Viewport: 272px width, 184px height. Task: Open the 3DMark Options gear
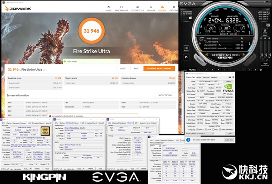[x=174, y=9]
